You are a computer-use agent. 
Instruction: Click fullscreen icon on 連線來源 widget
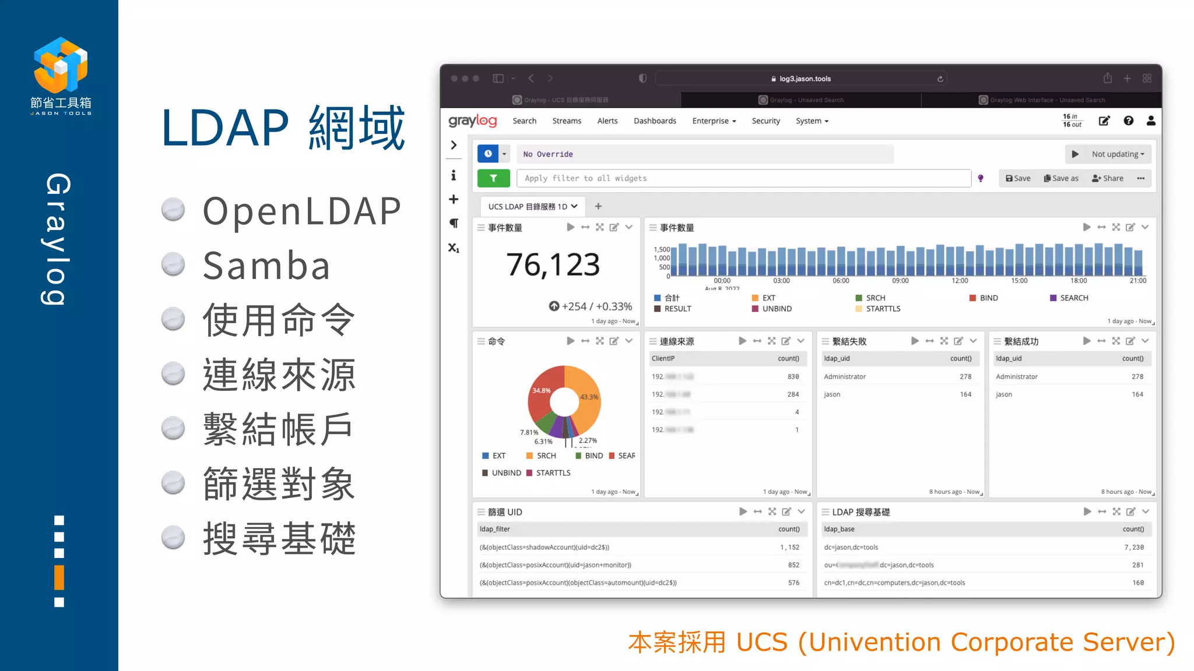pos(772,341)
